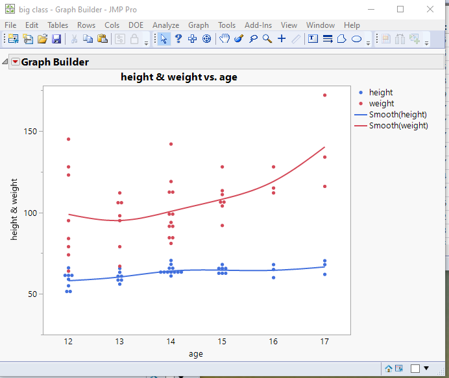The height and width of the screenshot is (378, 449).
Task: Click the New Script toolbar icon
Action: click(28, 39)
